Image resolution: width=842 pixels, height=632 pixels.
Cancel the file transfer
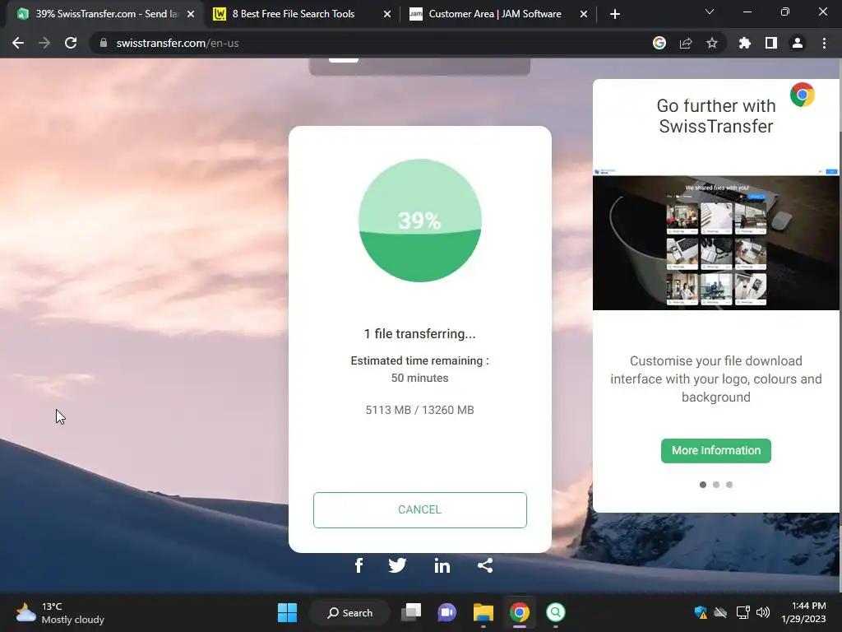(419, 509)
